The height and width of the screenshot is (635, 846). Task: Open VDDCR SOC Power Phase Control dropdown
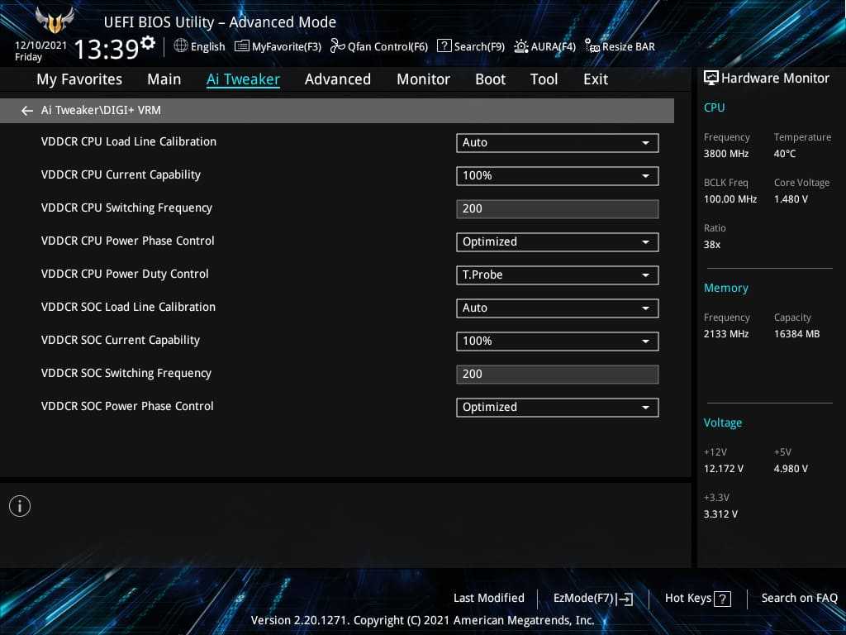[x=557, y=408]
